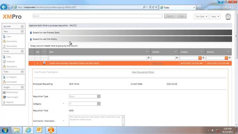238x134 pixels.
Task: Click the Windows Start button
Action: [5, 130]
